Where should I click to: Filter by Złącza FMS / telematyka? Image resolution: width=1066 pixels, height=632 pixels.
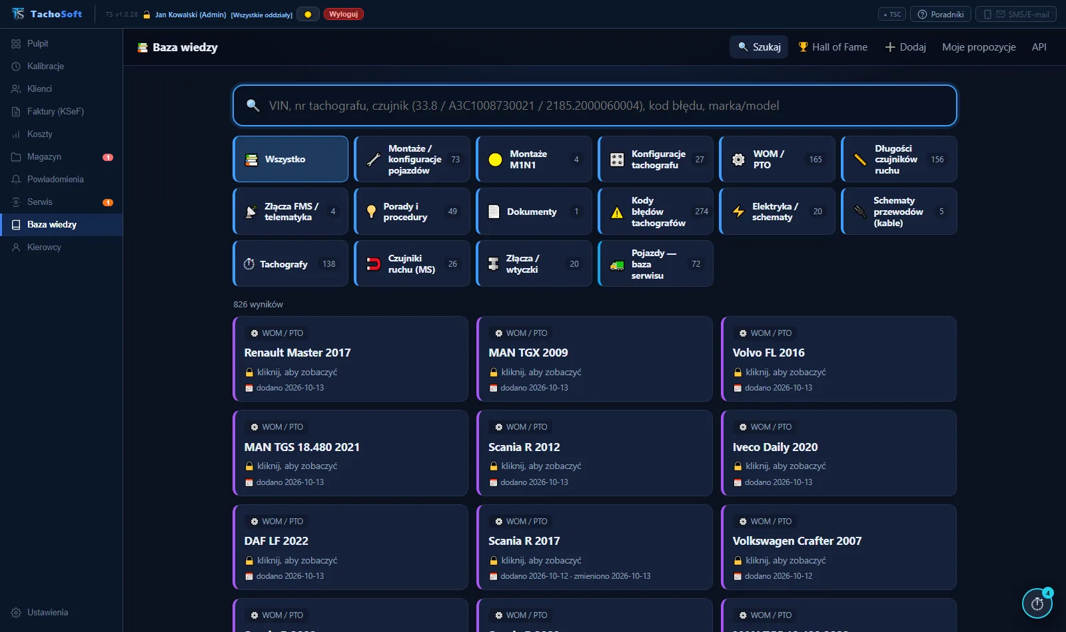[x=290, y=212]
